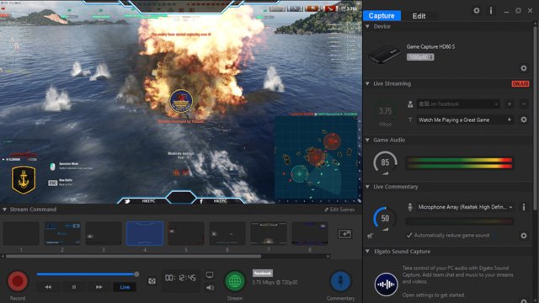Image resolution: width=539 pixels, height=303 pixels.
Task: Click the blue Commentary microphone button
Action: point(340,281)
